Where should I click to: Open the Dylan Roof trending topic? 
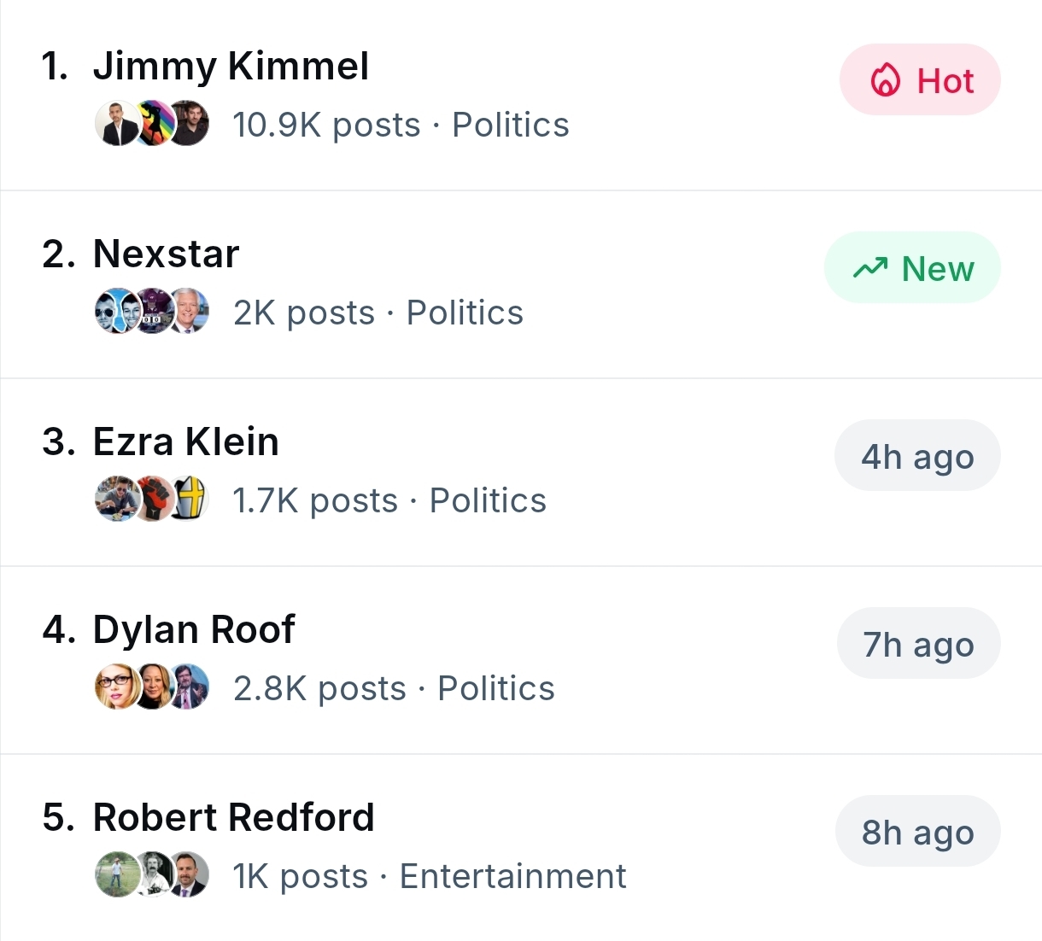[x=194, y=630]
